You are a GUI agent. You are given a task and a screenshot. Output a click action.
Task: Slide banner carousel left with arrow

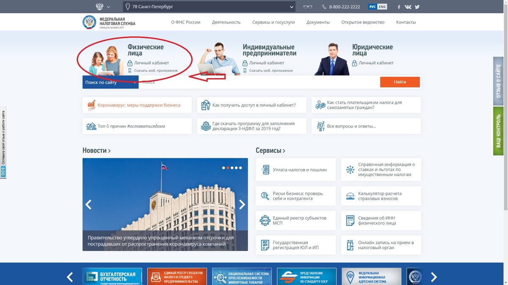70,277
